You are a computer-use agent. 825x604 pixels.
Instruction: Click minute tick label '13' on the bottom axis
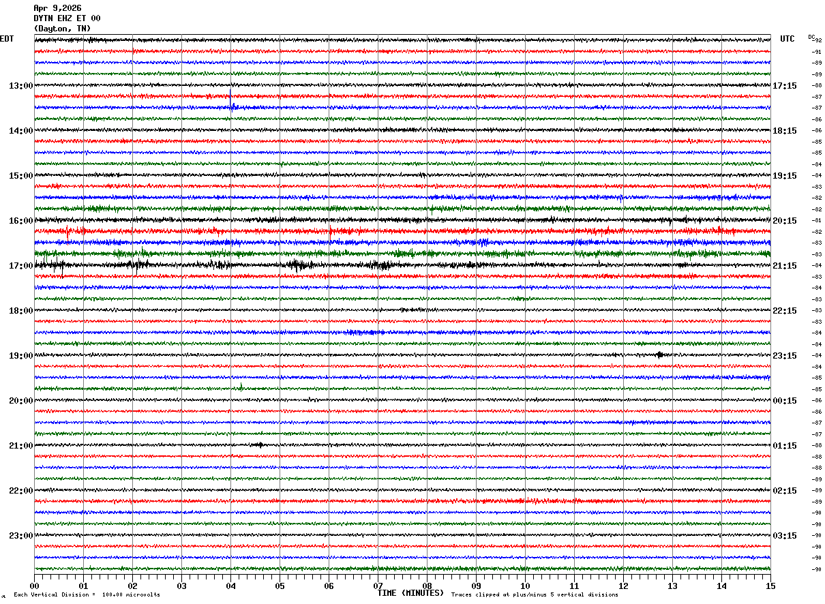pyautogui.click(x=672, y=586)
